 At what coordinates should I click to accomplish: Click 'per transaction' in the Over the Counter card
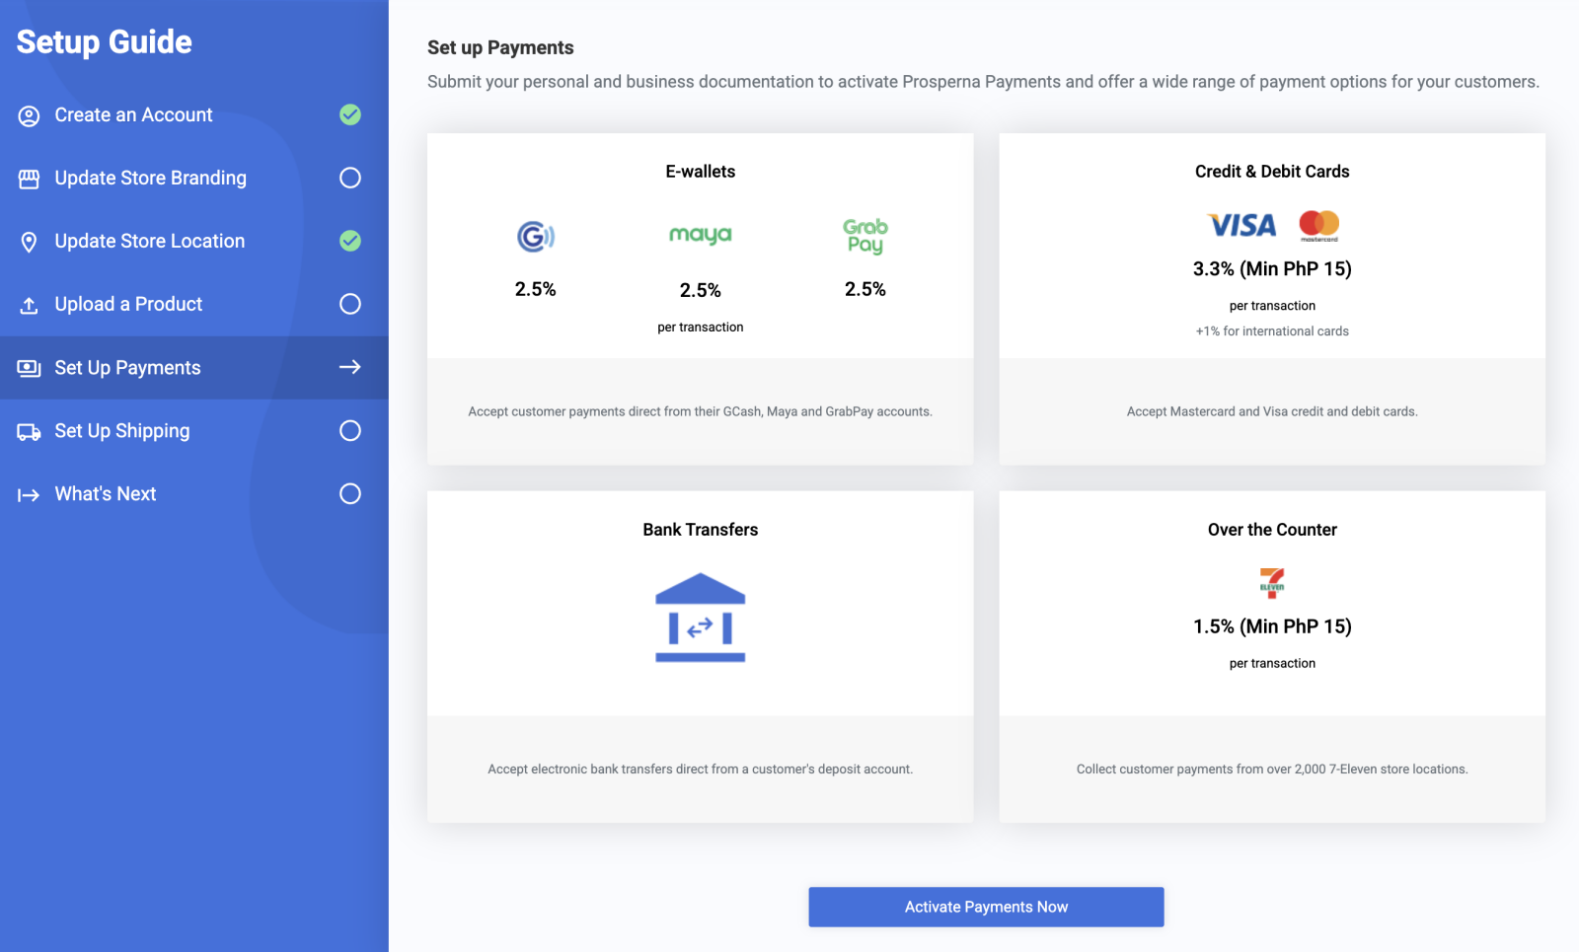(1272, 664)
